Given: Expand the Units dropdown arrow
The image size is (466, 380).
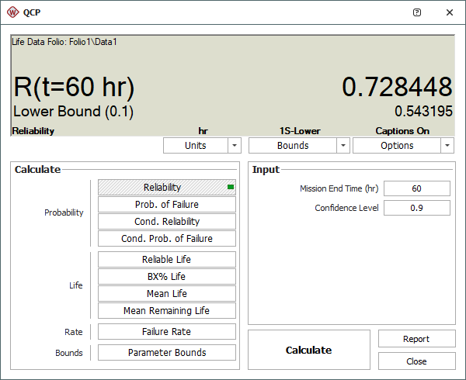Looking at the screenshot, I should (235, 146).
